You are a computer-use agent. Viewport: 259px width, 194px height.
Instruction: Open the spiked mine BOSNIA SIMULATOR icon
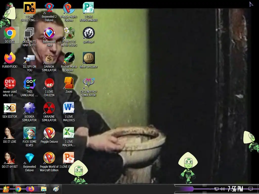pos(29,108)
